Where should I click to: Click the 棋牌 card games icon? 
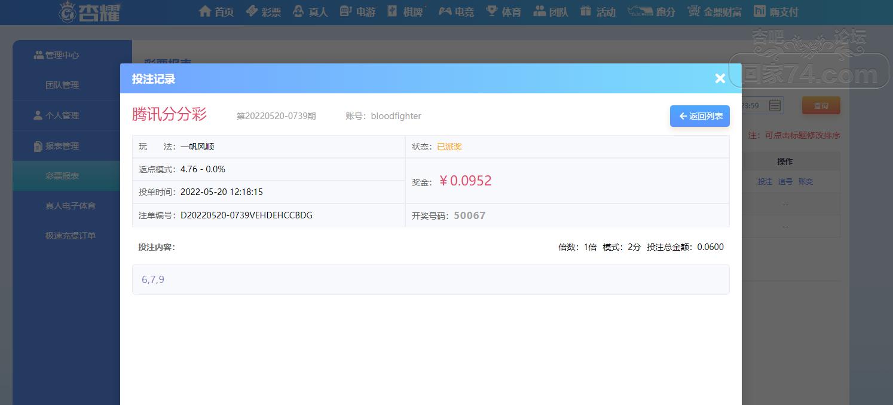click(393, 11)
